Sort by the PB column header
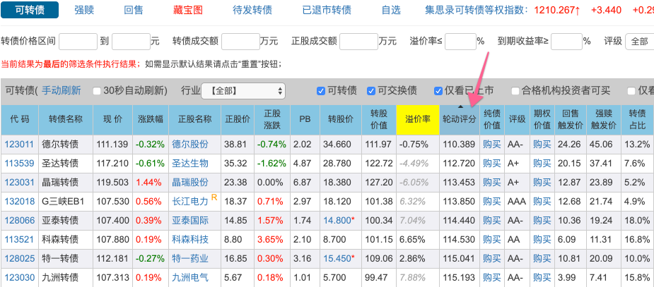 click(305, 119)
